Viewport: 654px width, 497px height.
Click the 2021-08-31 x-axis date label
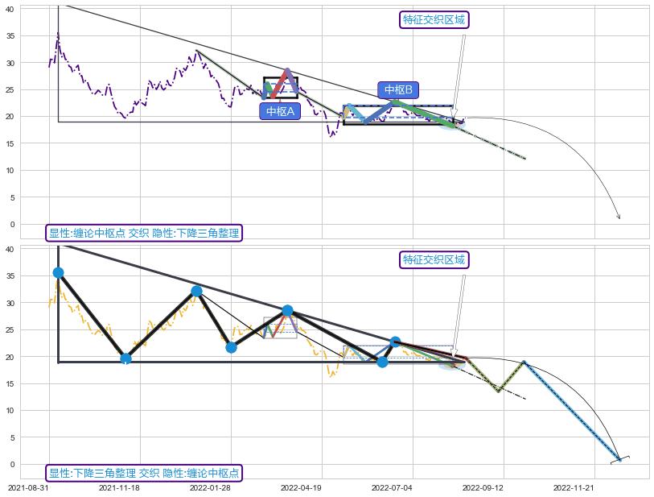tap(29, 487)
